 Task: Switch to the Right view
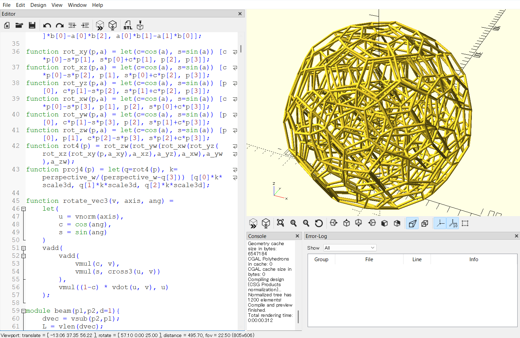point(334,223)
